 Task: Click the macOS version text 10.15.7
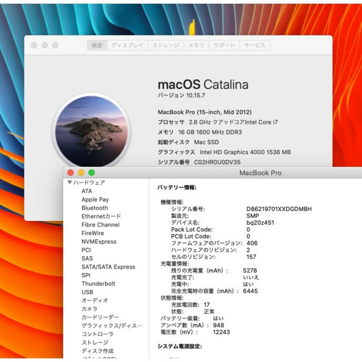click(195, 95)
